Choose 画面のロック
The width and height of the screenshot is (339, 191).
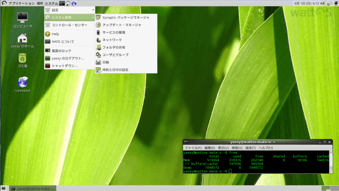click(x=69, y=51)
